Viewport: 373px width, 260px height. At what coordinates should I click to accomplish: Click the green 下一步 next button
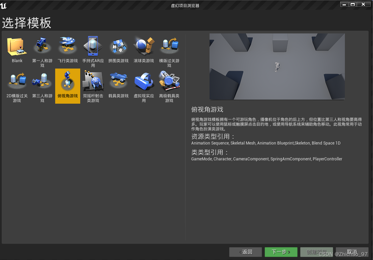tap(281, 252)
